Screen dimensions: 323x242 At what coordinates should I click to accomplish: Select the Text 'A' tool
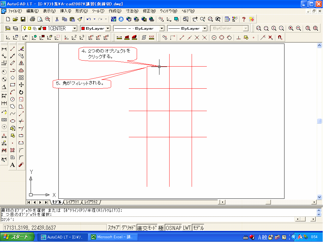(13, 165)
